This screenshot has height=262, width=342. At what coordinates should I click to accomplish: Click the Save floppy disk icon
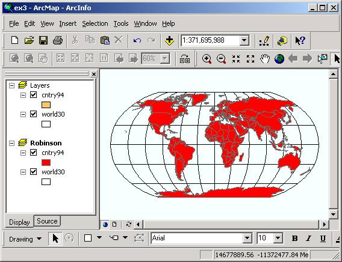tap(43, 40)
